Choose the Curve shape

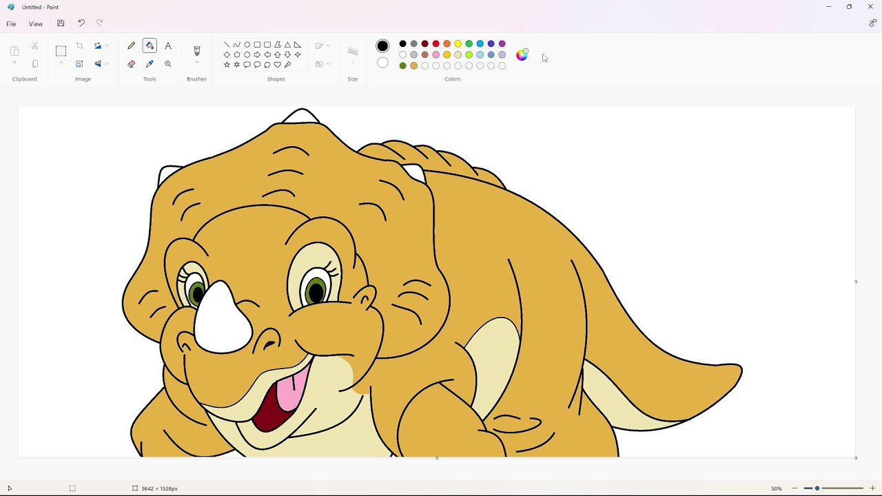237,45
